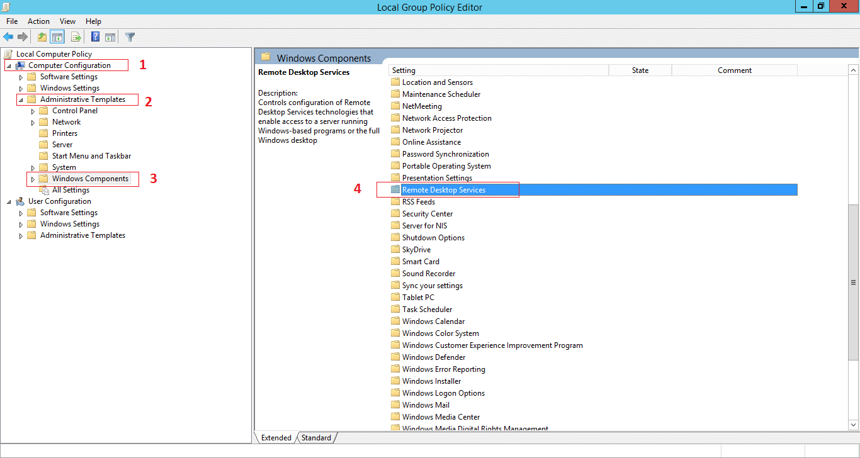Click the SkyDrive folder icon
Screen dimensions: 860x458
tap(395, 250)
